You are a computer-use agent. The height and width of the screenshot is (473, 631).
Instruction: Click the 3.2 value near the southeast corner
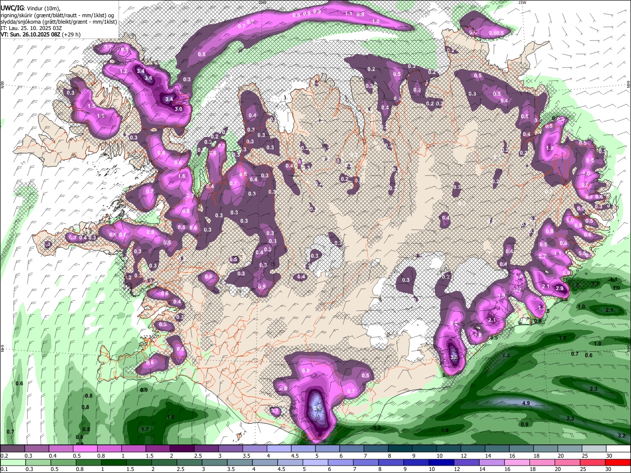coord(622,436)
